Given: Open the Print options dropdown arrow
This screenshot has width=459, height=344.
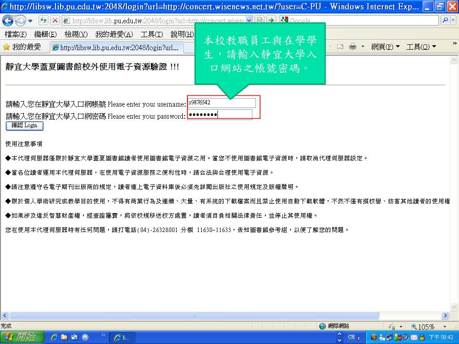Looking at the screenshot, I should click(x=363, y=47).
